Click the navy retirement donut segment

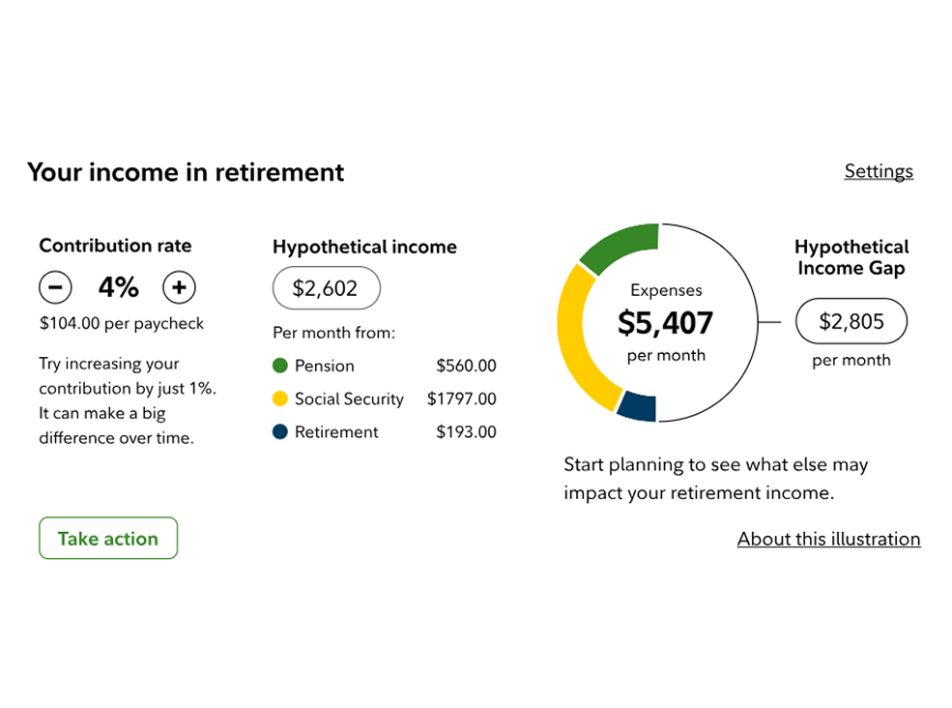coord(638,406)
